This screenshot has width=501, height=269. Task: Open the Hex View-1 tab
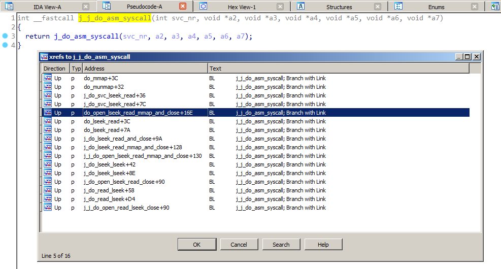242,7
